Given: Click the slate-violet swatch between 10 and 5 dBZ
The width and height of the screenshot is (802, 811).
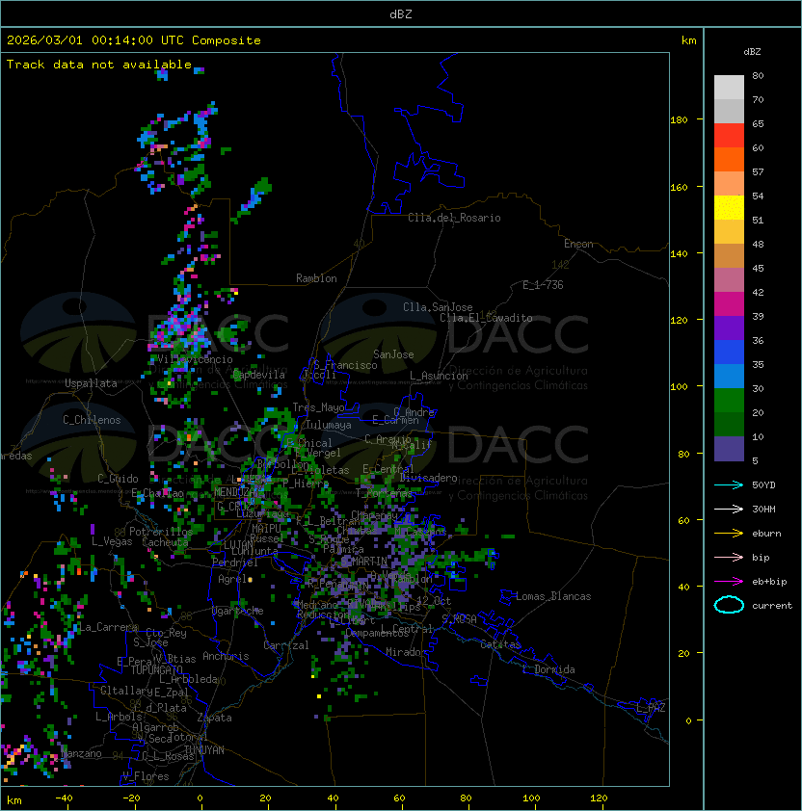Looking at the screenshot, I should coord(729,449).
